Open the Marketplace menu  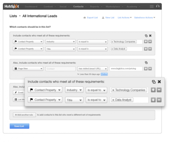(x=114, y=6)
